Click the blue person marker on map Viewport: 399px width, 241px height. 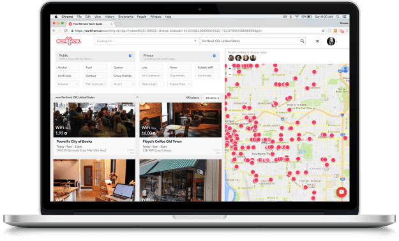click(345, 69)
